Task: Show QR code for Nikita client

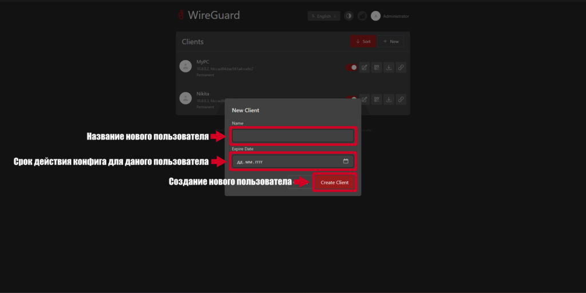Action: point(377,99)
